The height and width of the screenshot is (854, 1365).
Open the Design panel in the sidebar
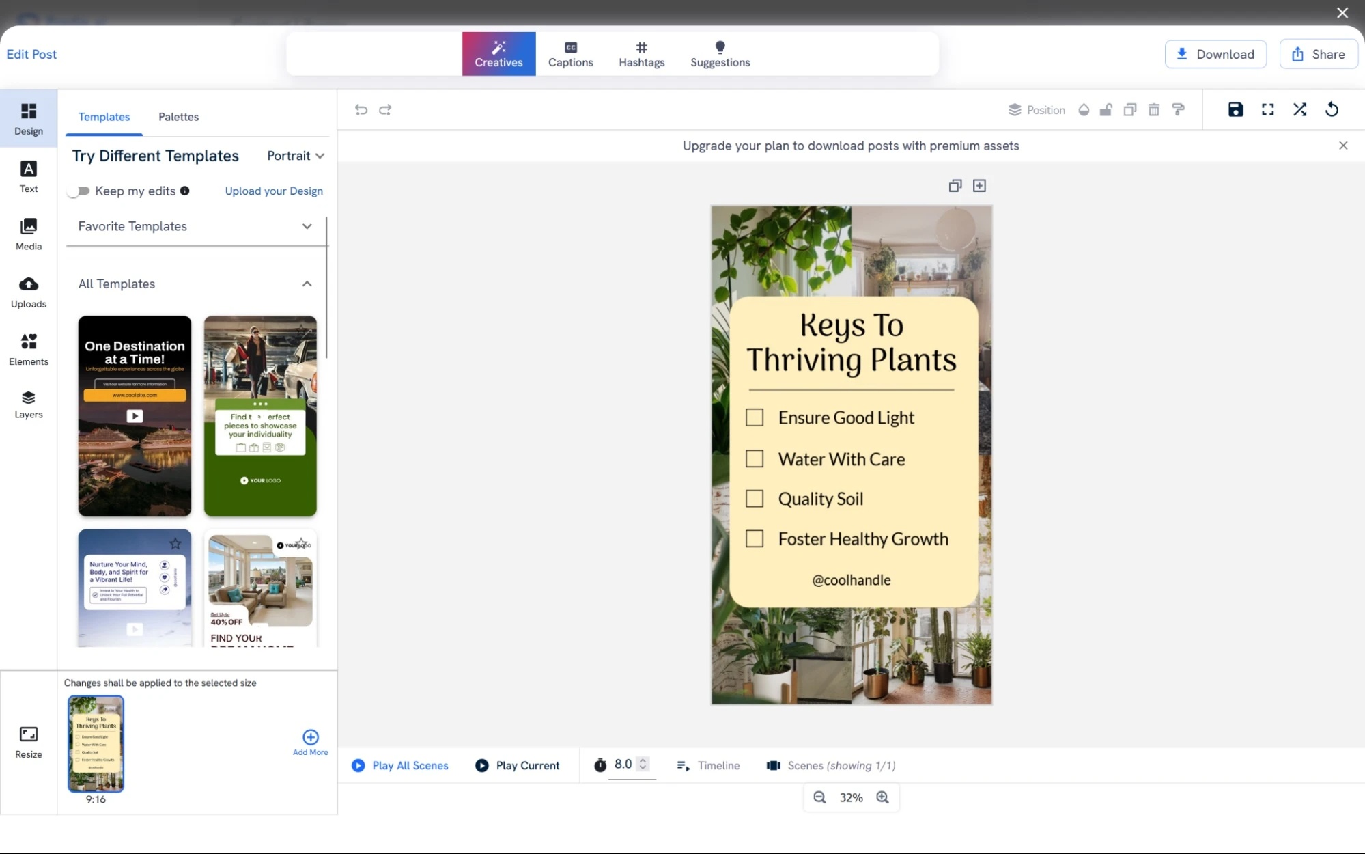[28, 118]
